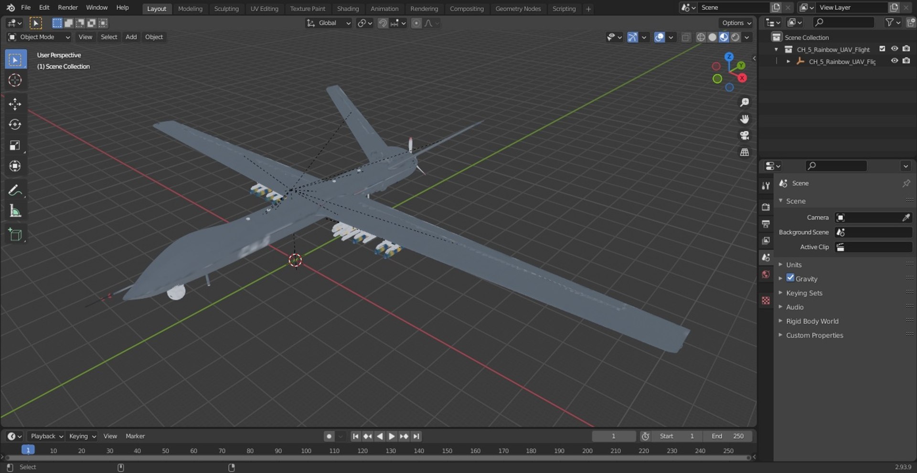Click the Camera selection field

pos(874,218)
